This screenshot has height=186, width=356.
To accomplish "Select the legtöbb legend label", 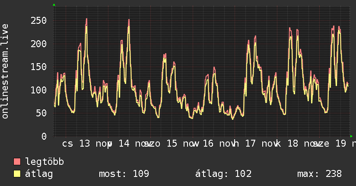I will [44, 161].
